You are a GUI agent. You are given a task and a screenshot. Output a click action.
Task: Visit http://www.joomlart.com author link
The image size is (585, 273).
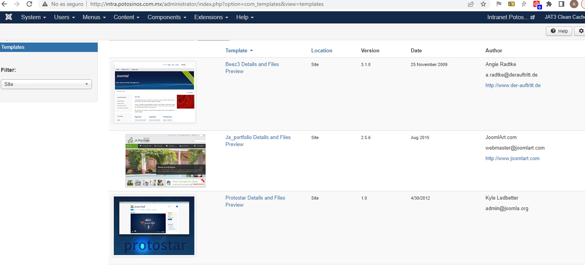[x=513, y=158]
